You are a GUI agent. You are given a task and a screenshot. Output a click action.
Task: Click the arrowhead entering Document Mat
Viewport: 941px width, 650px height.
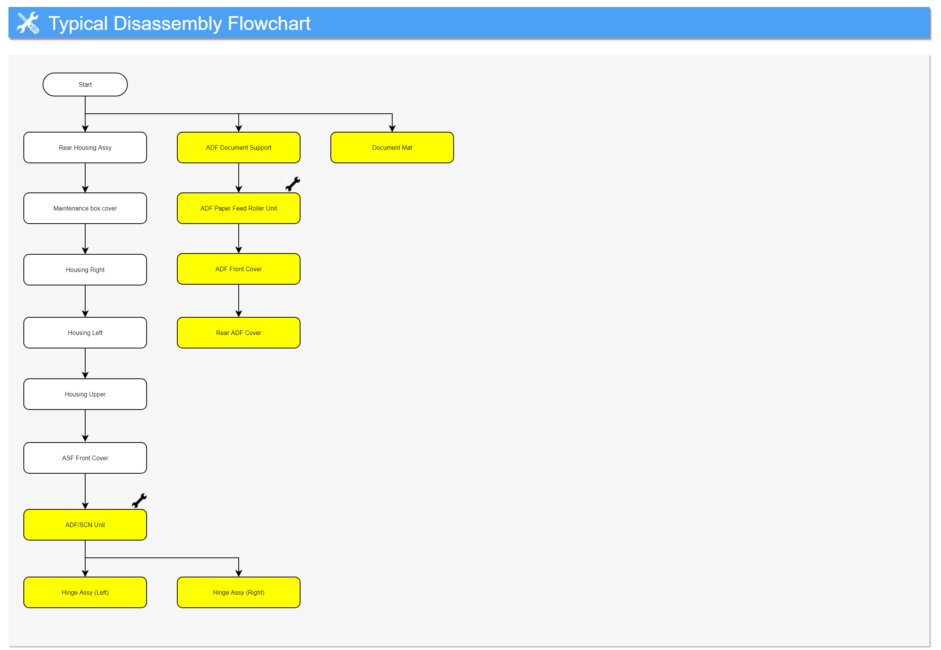point(392,128)
